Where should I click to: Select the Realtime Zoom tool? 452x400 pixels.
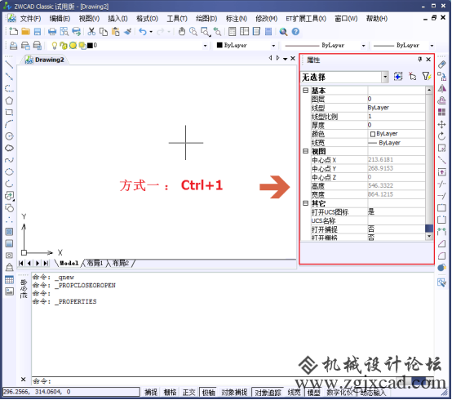(x=193, y=32)
